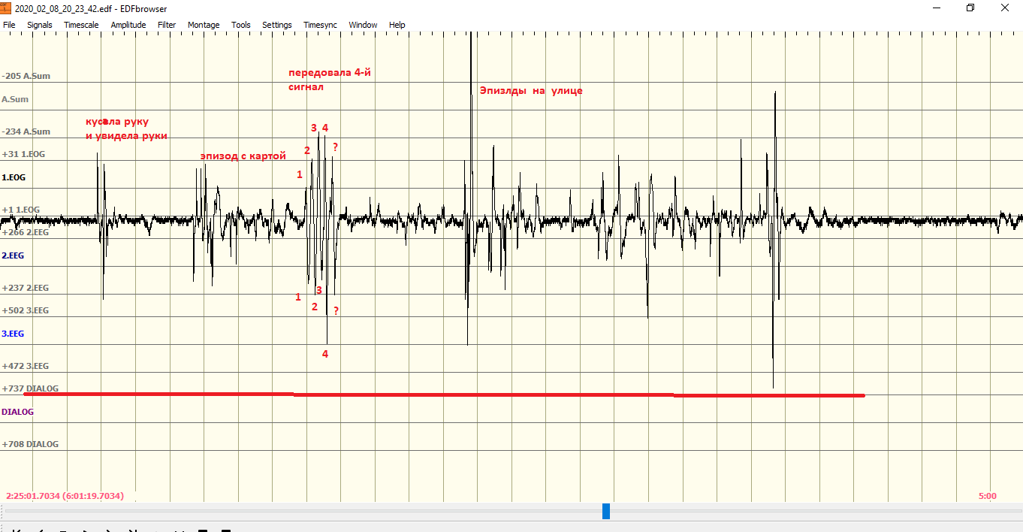
Task: Select the 1.EOG signal label
Action: [x=14, y=177]
